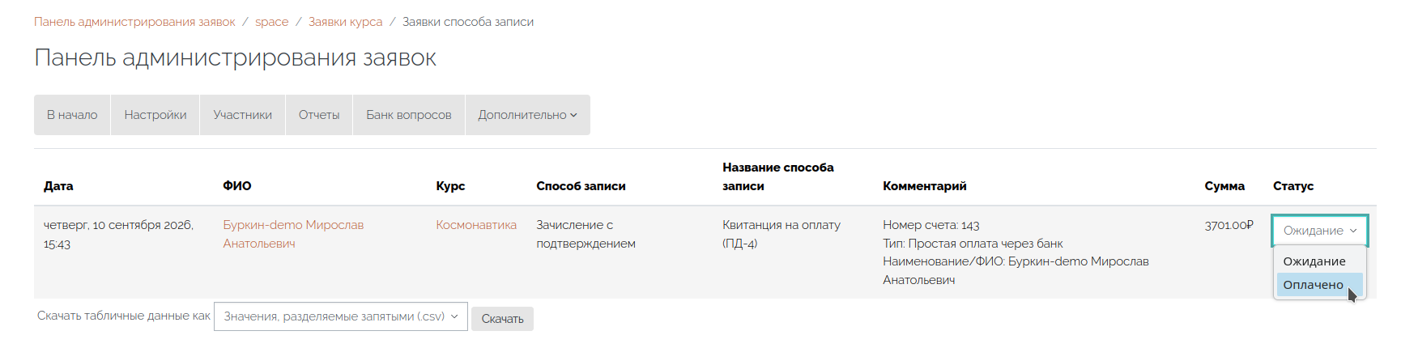
Task: Open the 'Ожидание' status combo box
Action: coord(1320,231)
